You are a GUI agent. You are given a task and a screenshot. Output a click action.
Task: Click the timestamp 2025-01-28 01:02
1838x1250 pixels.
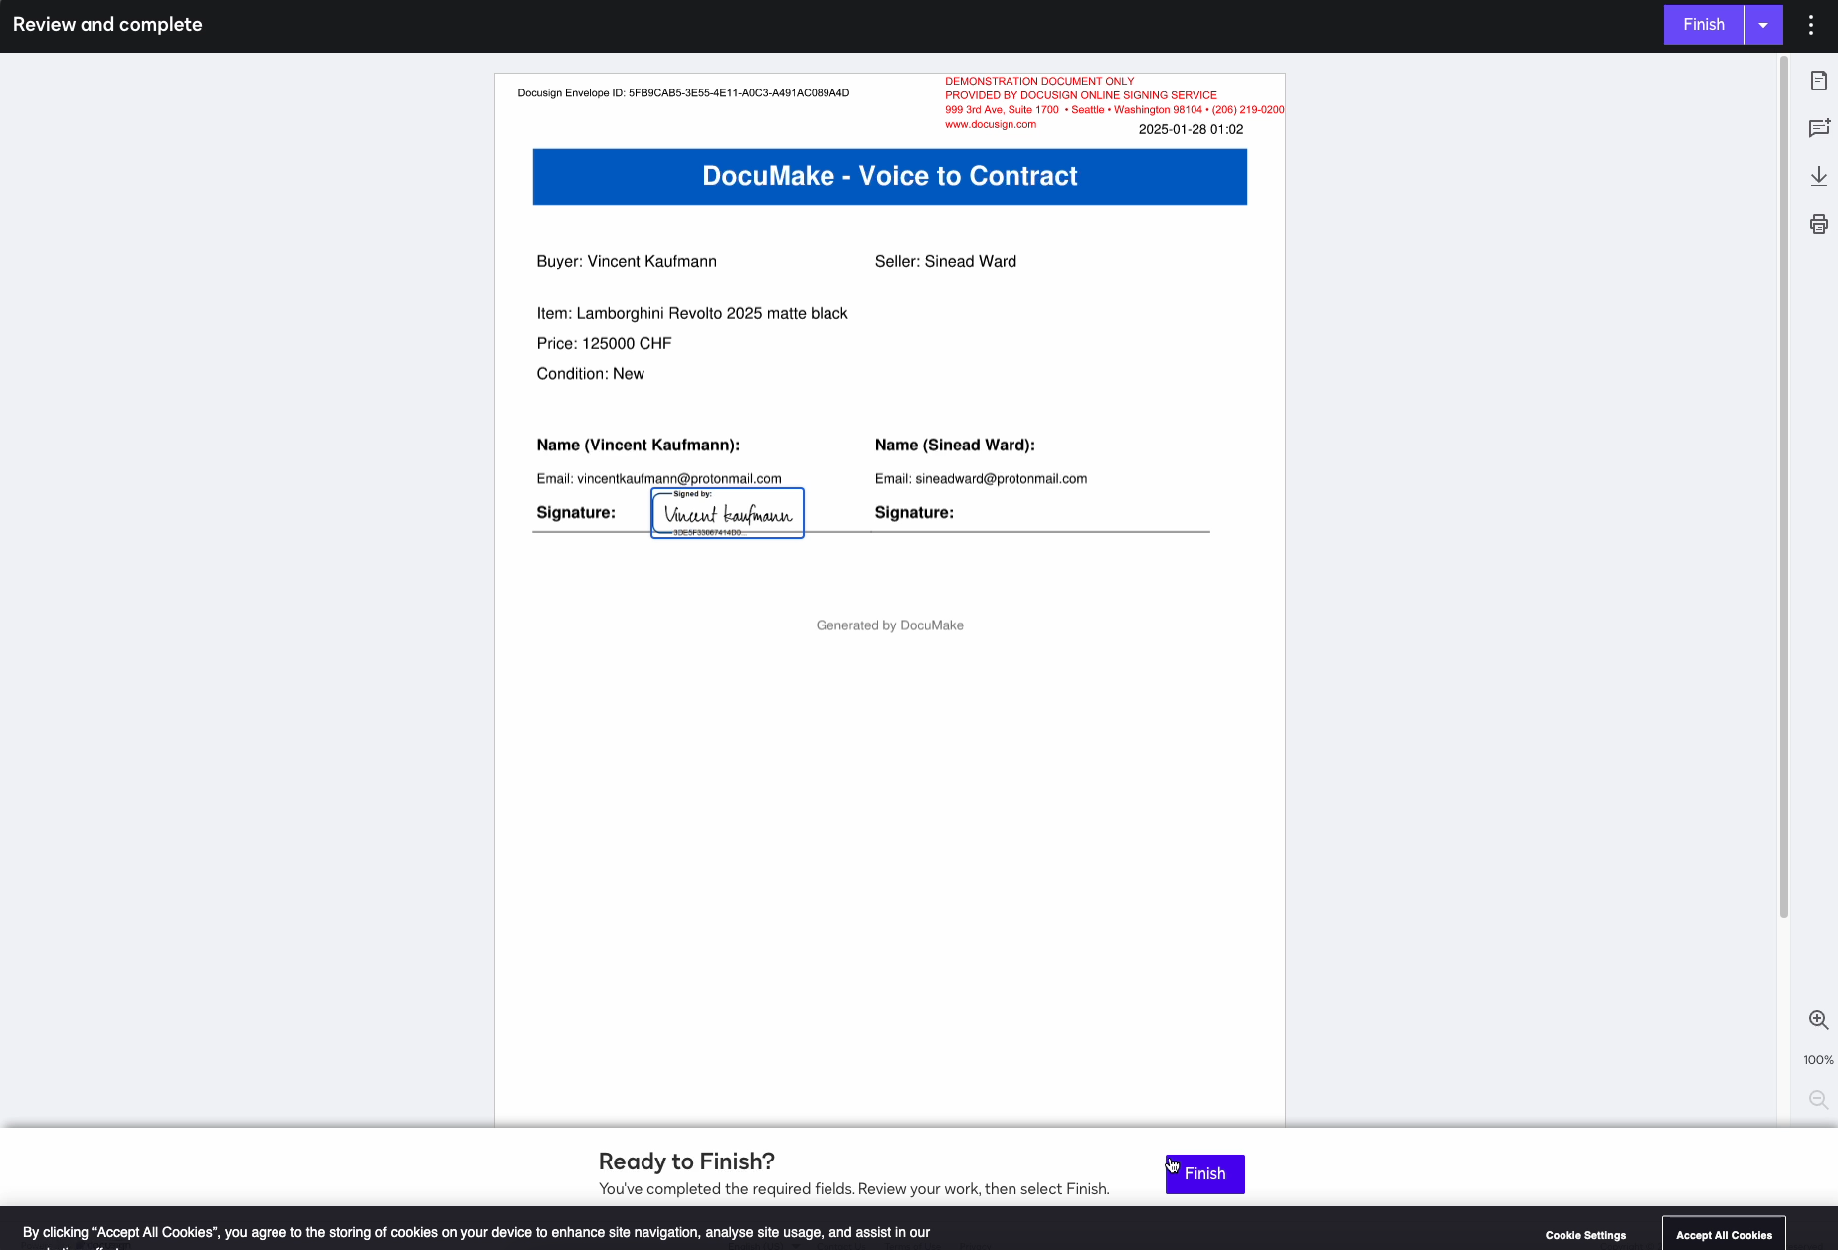(x=1191, y=129)
